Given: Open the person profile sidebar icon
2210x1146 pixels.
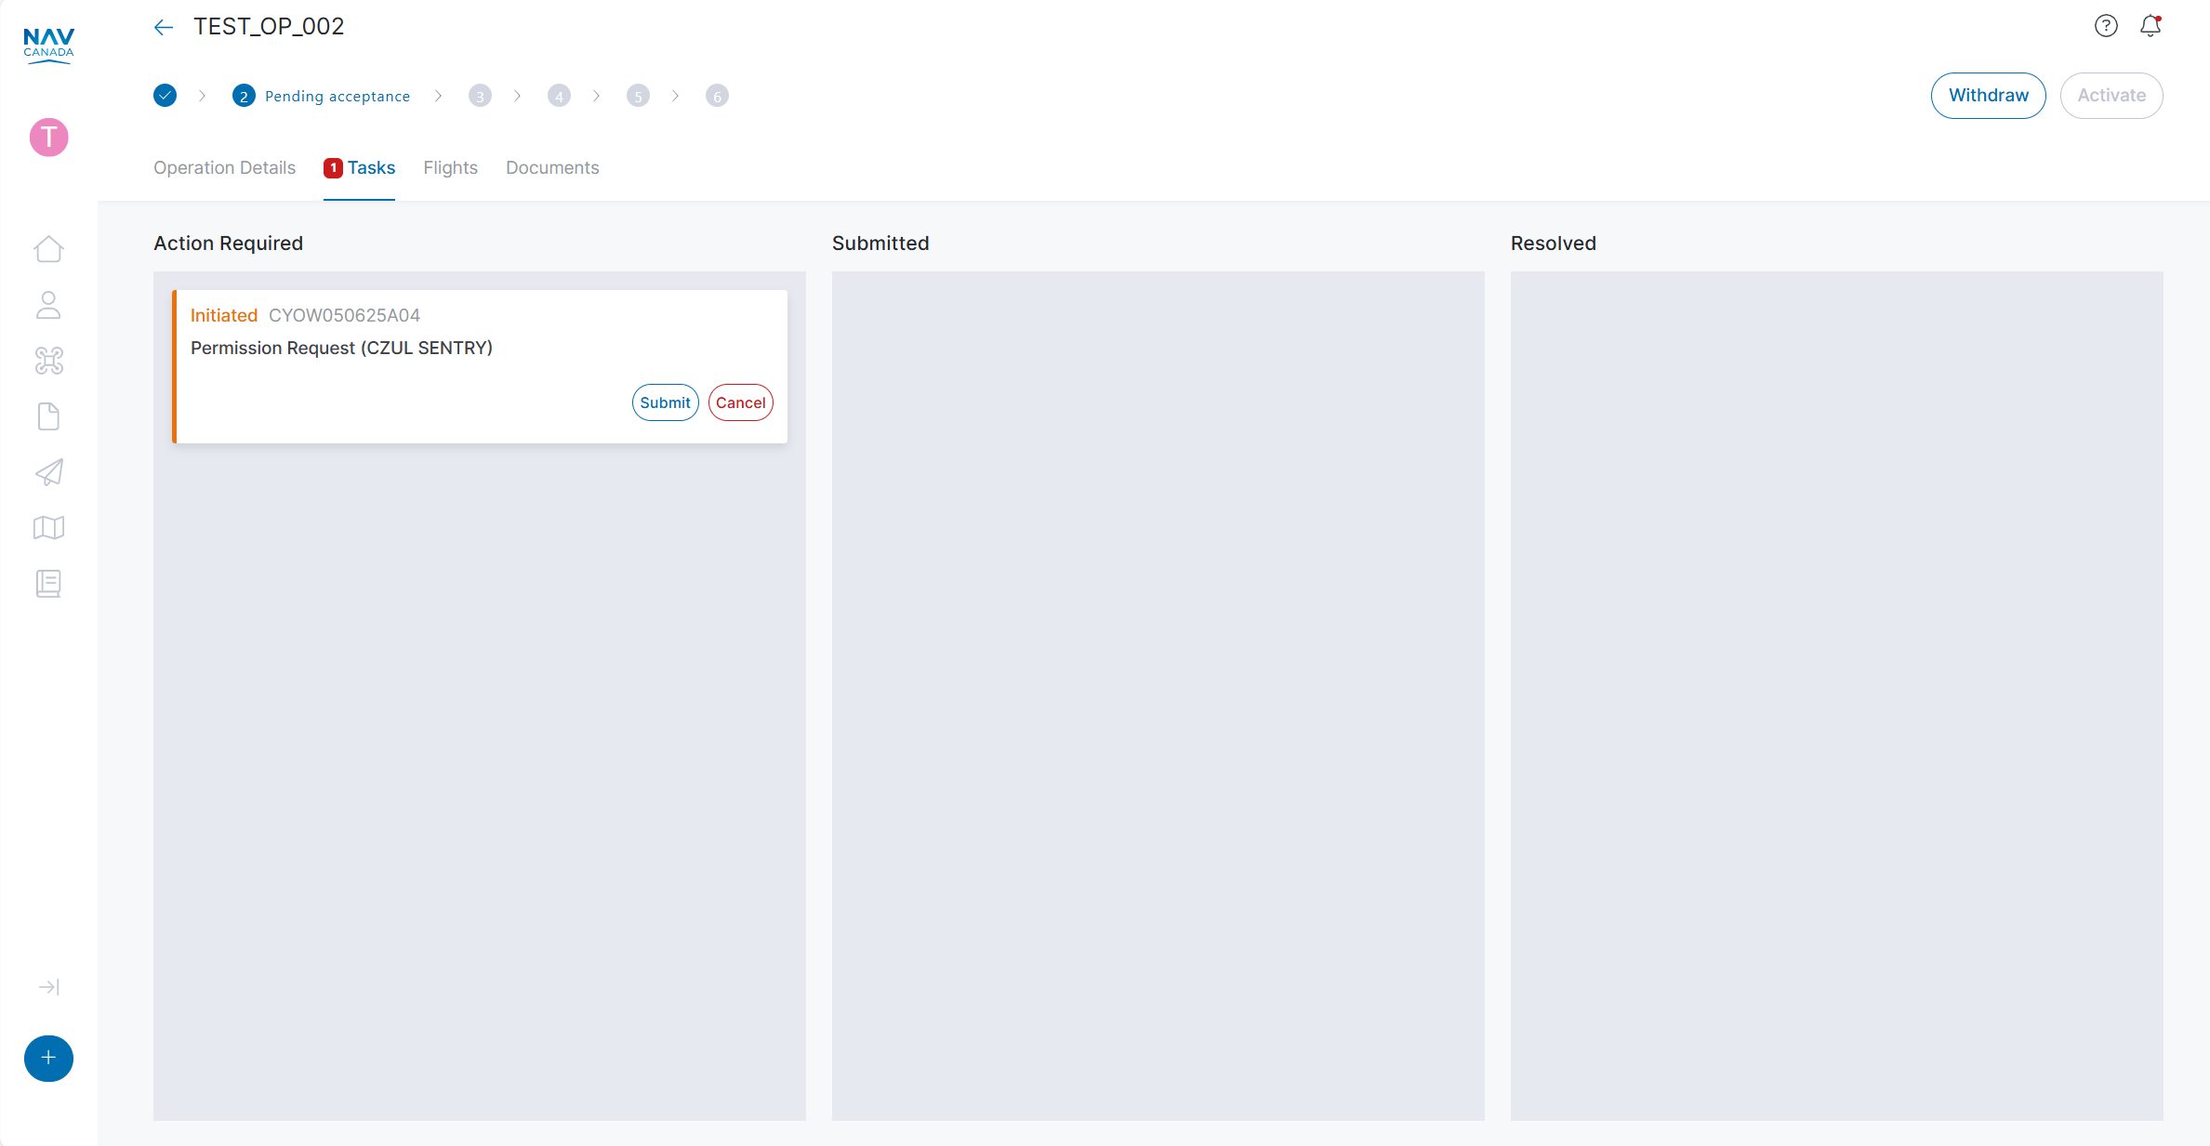Looking at the screenshot, I should (48, 305).
